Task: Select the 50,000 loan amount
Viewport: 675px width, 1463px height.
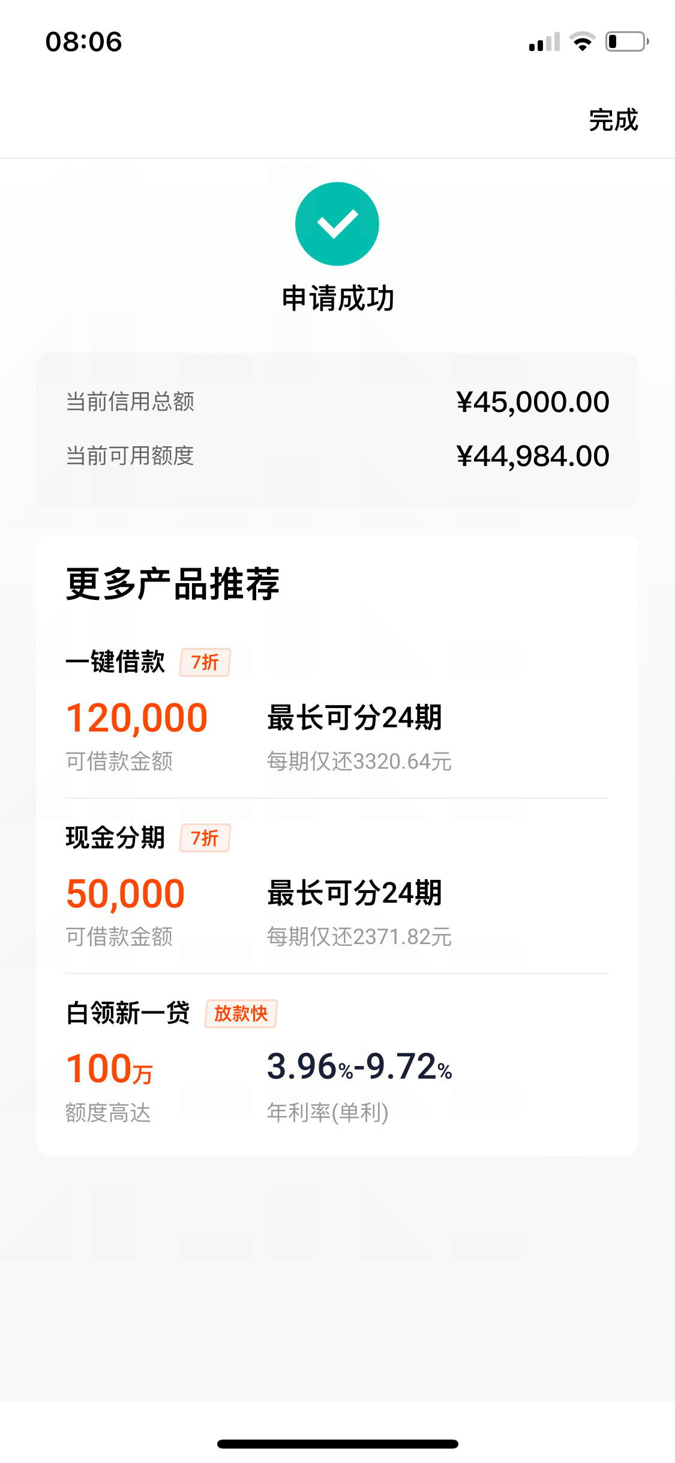Action: point(125,893)
